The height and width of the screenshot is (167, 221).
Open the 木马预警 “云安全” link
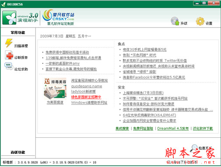(155, 98)
